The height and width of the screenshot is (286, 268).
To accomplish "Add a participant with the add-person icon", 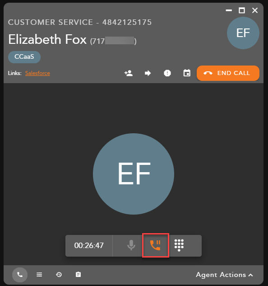I will [x=129, y=73].
